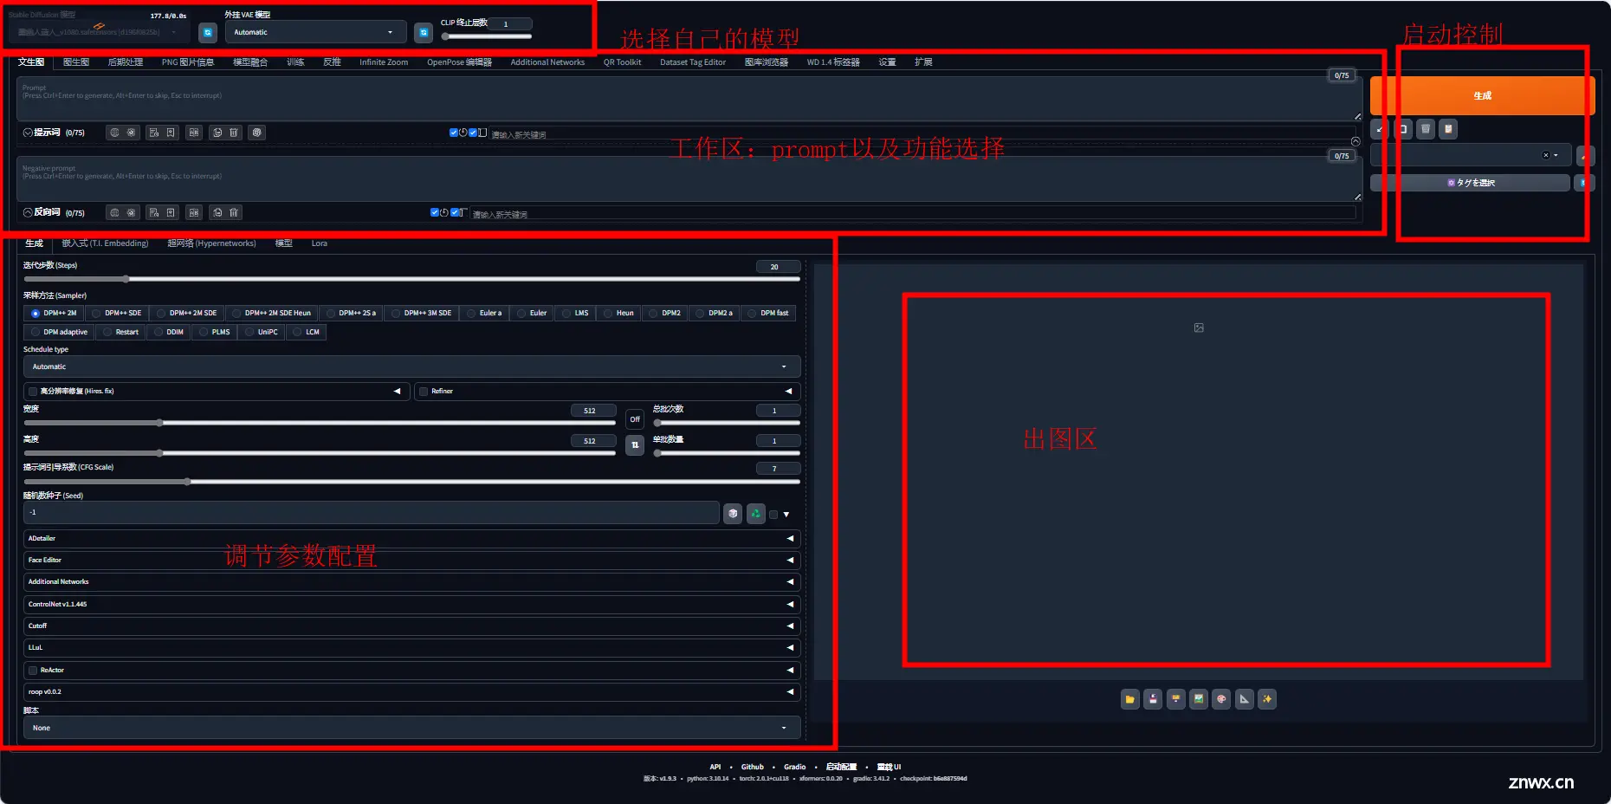Viewport: 1611px width, 804px height.
Task: Click the copy icon in the 提示词 toolbar
Action: [217, 133]
